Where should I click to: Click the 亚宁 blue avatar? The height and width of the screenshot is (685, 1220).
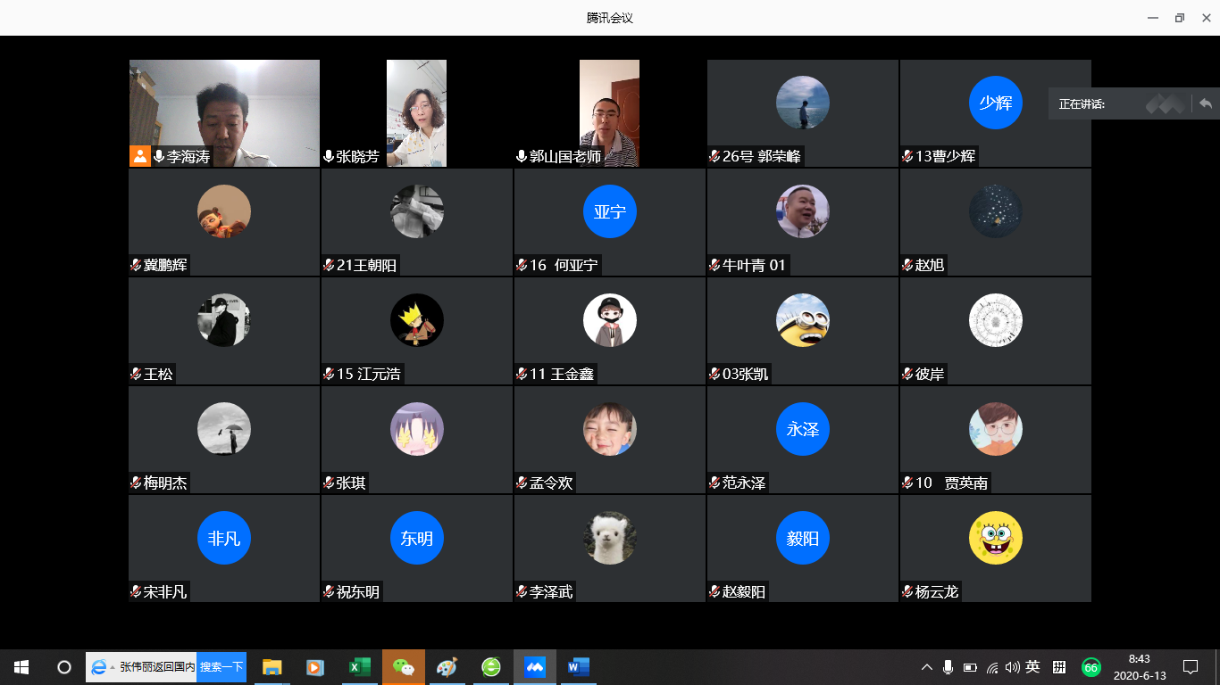(x=610, y=211)
